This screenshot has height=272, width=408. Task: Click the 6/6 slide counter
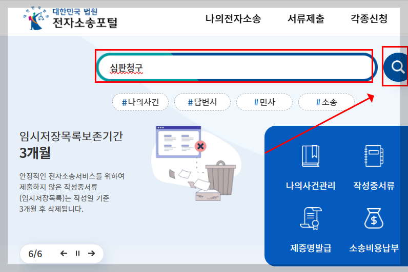35,254
